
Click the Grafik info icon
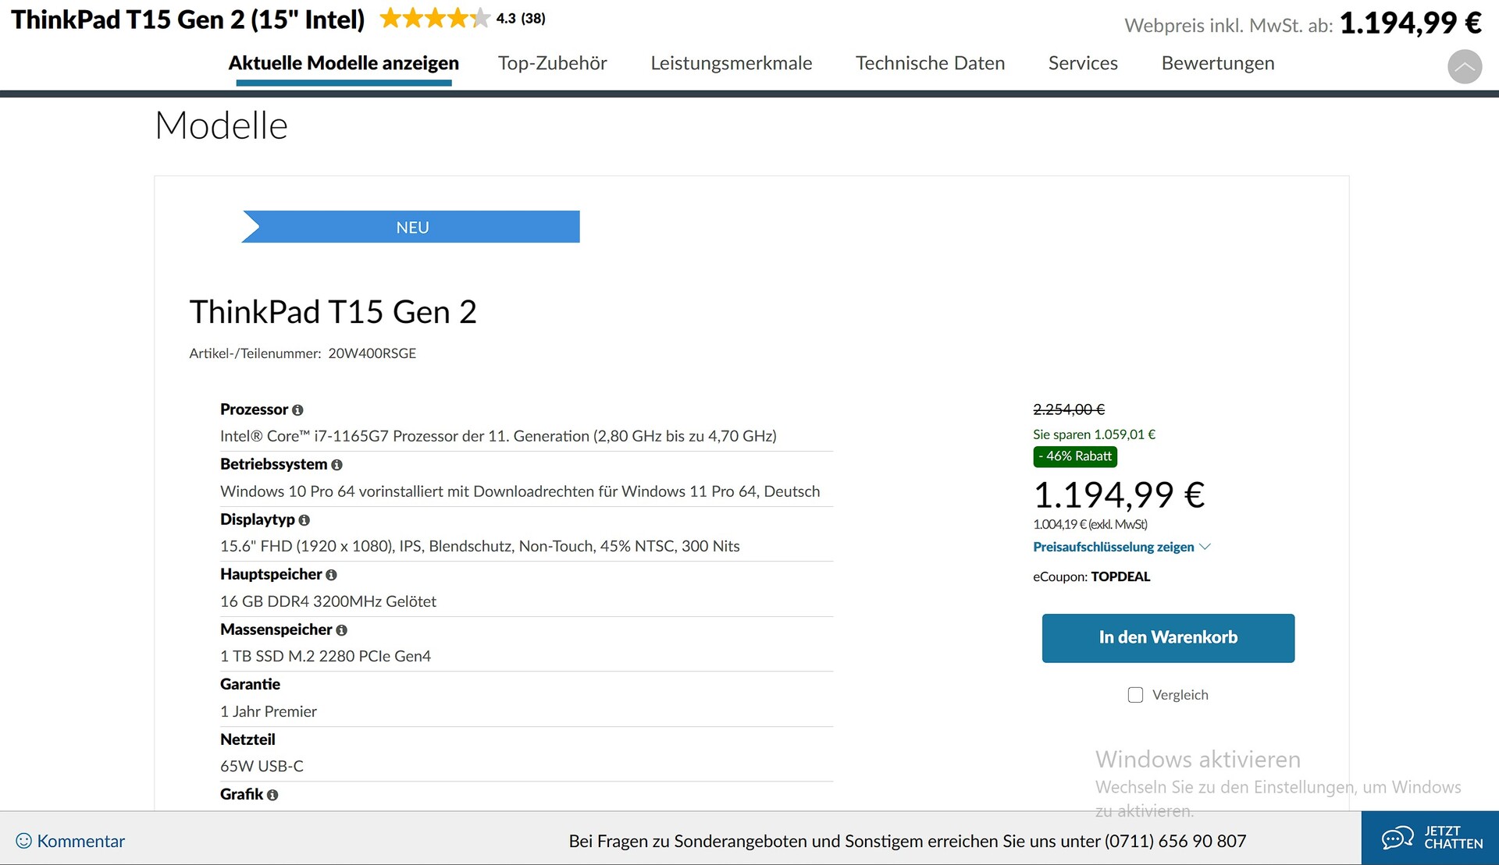tap(272, 795)
